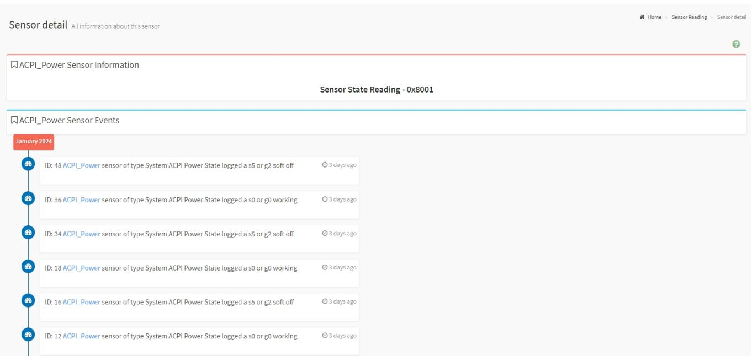Click the gauge icon beside event ID 18
The image size is (752, 356).
(x=28, y=266)
